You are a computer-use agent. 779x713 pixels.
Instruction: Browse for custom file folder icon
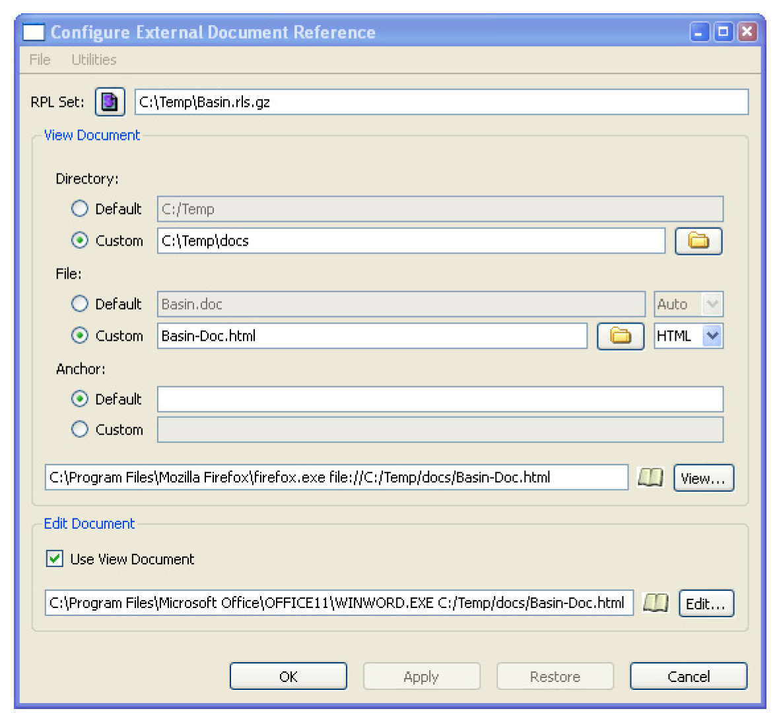pos(620,336)
